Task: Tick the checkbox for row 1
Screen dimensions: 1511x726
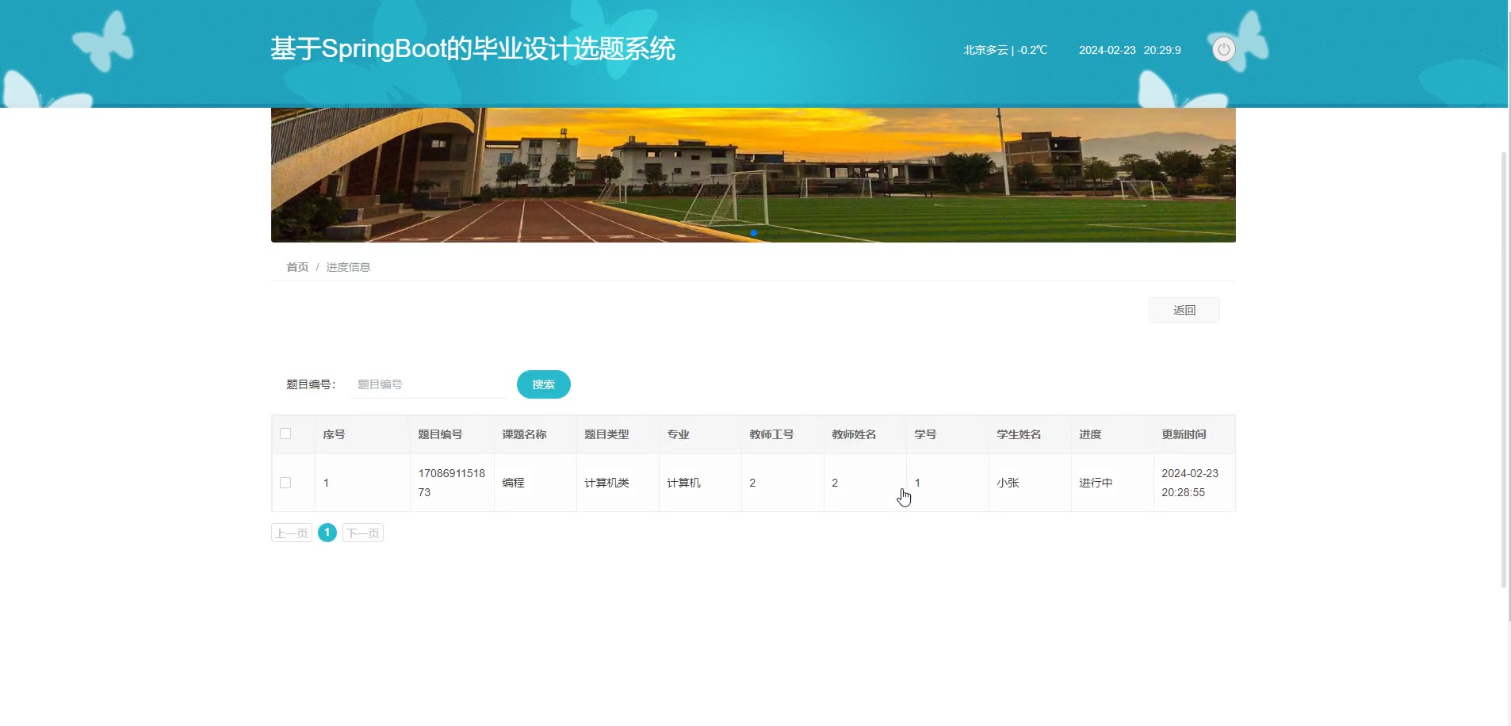Action: (x=285, y=483)
